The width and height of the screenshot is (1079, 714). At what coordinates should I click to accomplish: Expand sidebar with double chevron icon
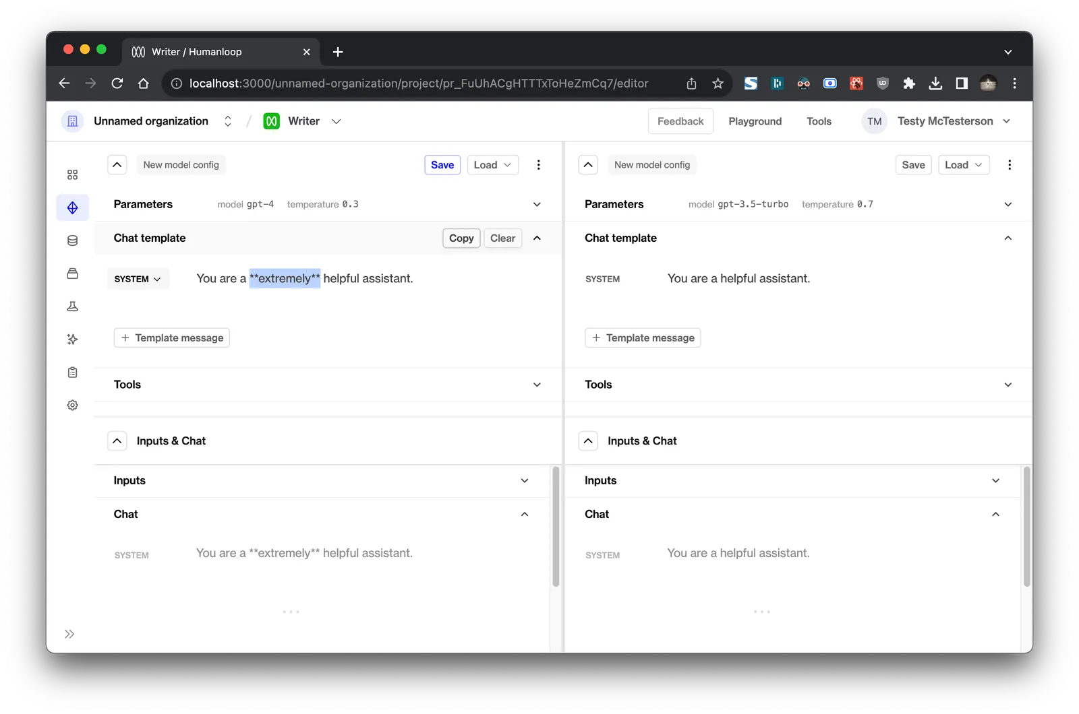coord(69,634)
